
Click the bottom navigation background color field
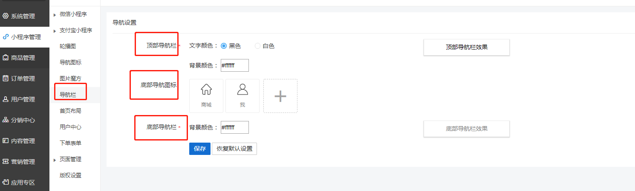[x=234, y=127]
